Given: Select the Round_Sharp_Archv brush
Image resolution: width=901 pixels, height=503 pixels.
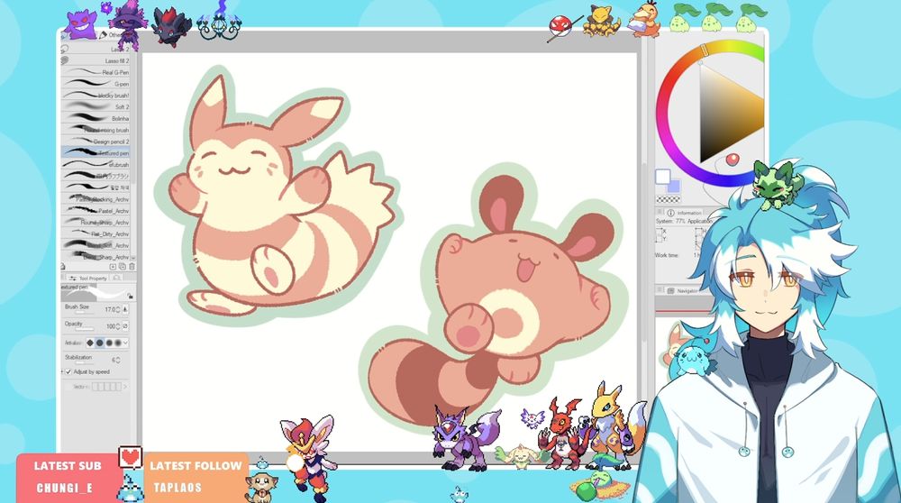Looking at the screenshot, I should 96,222.
